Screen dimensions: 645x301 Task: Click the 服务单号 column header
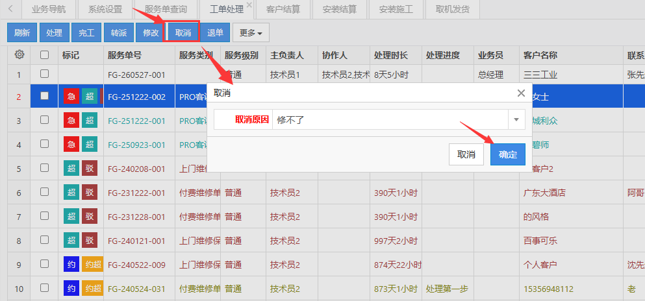coord(139,55)
